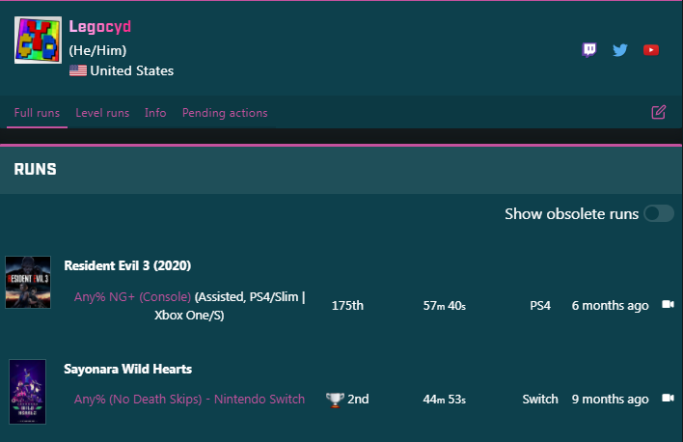Click the (He/Him) pronouns text
This screenshot has width=683, height=442.
(97, 50)
